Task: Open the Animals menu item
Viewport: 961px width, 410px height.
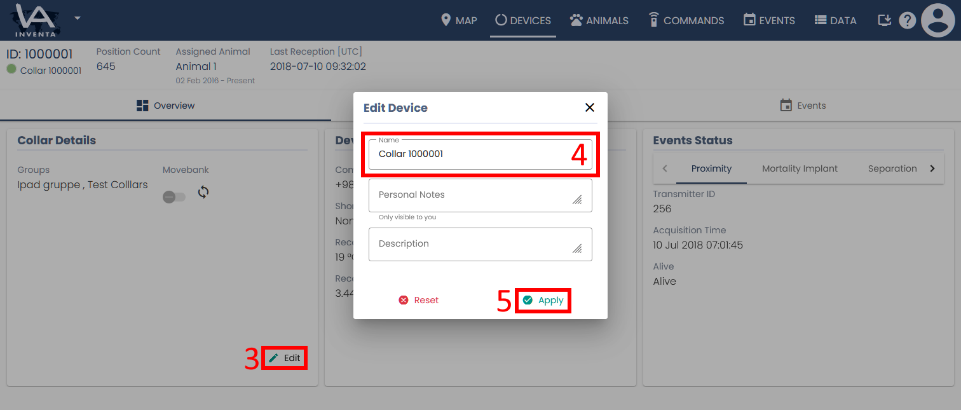Action: 599,20
